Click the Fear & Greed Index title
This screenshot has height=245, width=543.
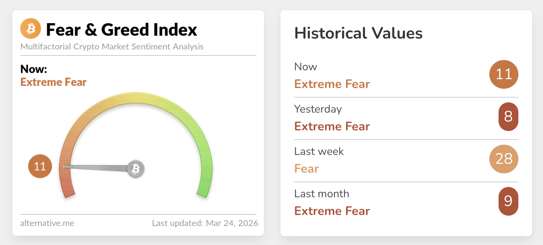click(x=121, y=30)
